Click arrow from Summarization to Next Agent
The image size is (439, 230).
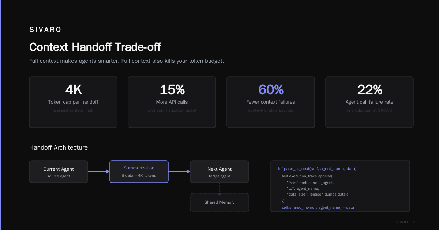179,172
